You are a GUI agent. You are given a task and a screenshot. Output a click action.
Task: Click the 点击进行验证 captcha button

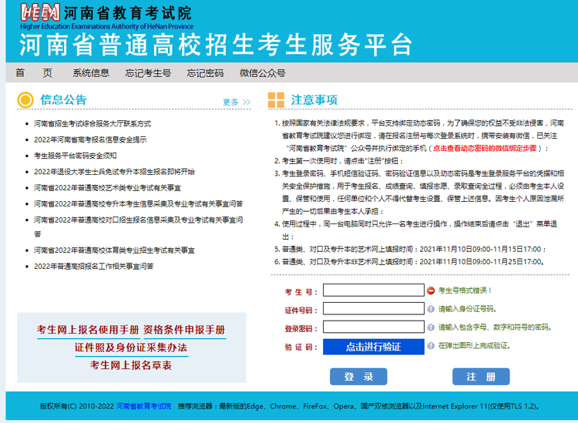[x=374, y=347]
